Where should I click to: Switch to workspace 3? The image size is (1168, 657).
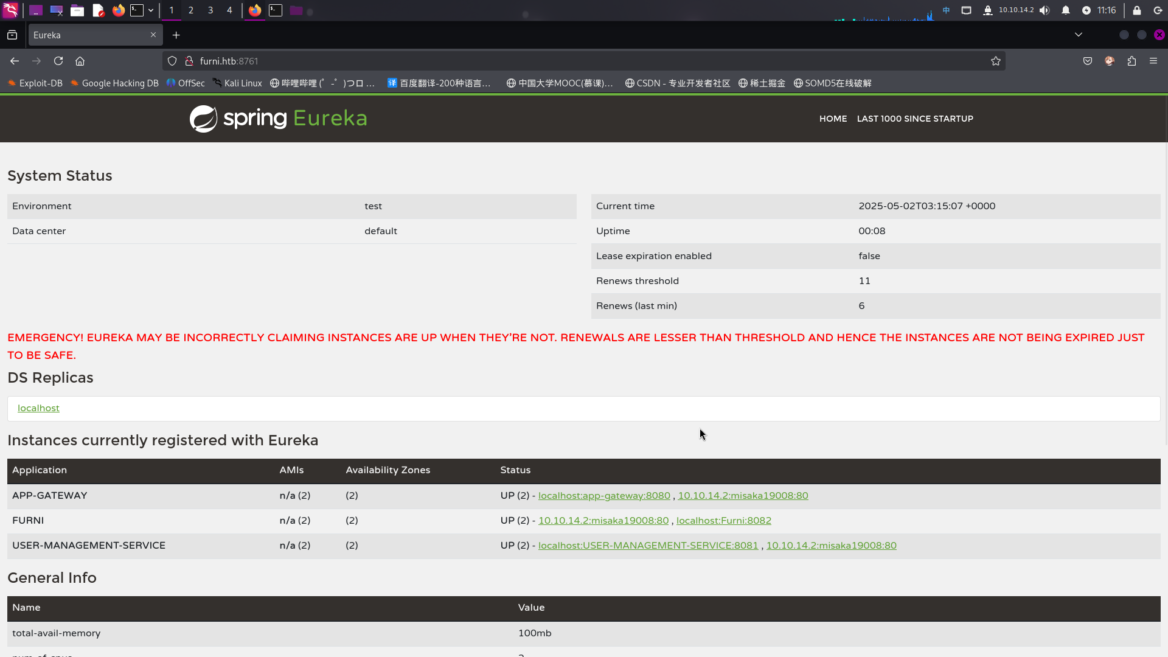(210, 10)
